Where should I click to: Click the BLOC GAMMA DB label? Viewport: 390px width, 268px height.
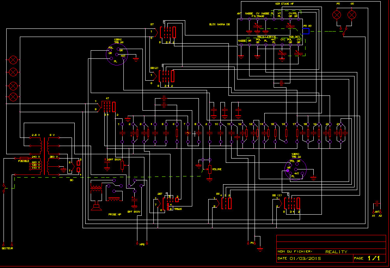[219, 24]
